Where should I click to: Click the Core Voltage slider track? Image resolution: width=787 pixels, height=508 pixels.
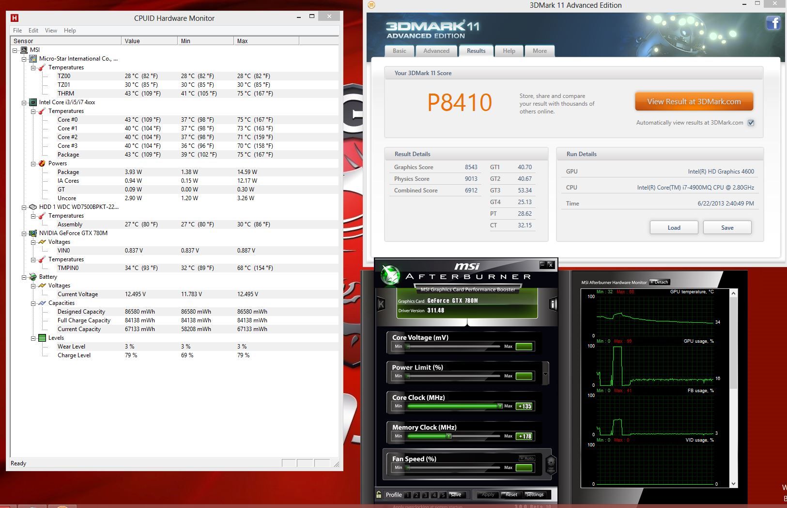click(453, 347)
